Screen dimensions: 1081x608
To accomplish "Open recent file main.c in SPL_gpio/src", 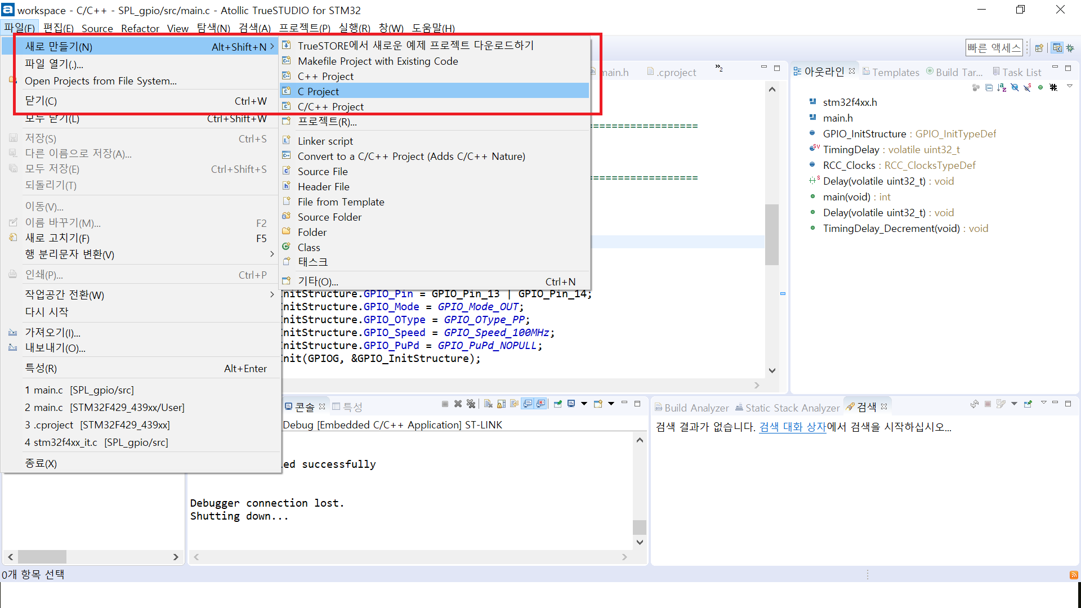I will tap(79, 390).
